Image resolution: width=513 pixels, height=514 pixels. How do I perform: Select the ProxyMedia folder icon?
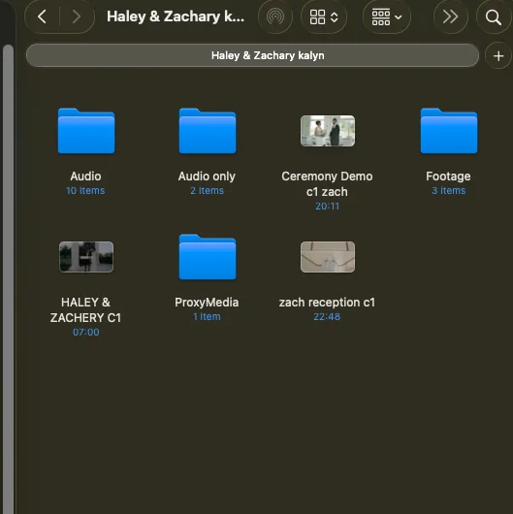[208, 257]
